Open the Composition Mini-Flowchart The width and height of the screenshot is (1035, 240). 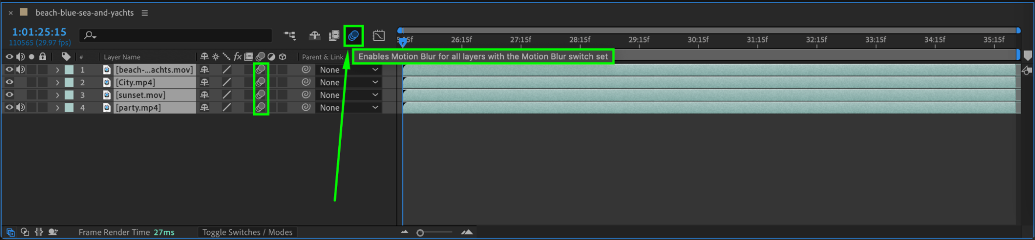tap(290, 36)
